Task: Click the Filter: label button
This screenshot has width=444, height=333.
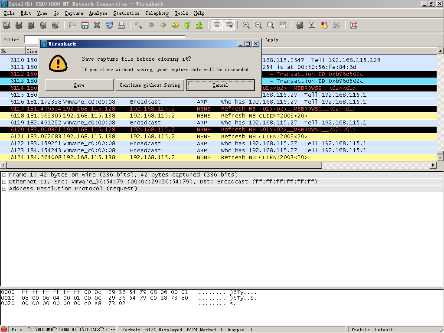Action: point(12,39)
